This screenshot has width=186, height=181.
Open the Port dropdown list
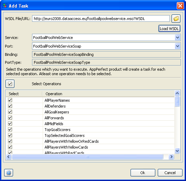pyautogui.click(x=177, y=46)
